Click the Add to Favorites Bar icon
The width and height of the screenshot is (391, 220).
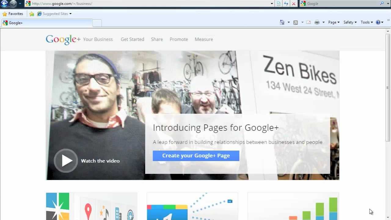click(32, 14)
